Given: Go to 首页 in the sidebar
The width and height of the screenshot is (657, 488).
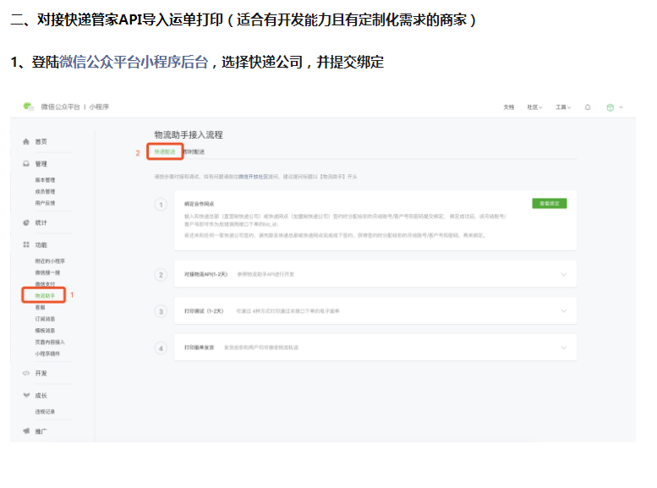Looking at the screenshot, I should (41, 142).
